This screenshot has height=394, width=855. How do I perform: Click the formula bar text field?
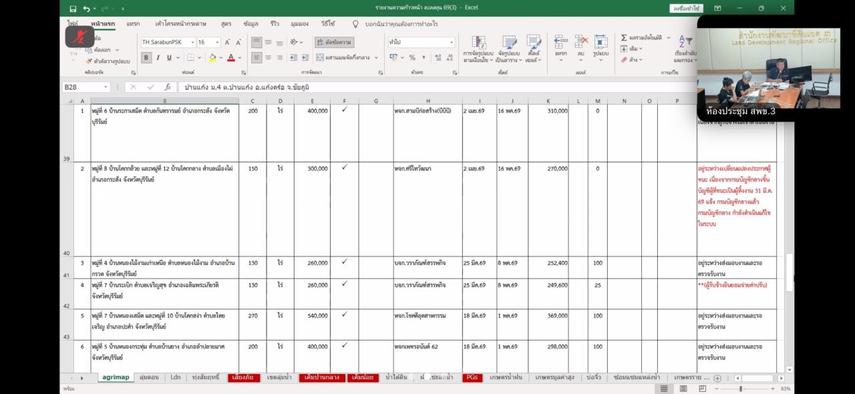pyautogui.click(x=438, y=87)
